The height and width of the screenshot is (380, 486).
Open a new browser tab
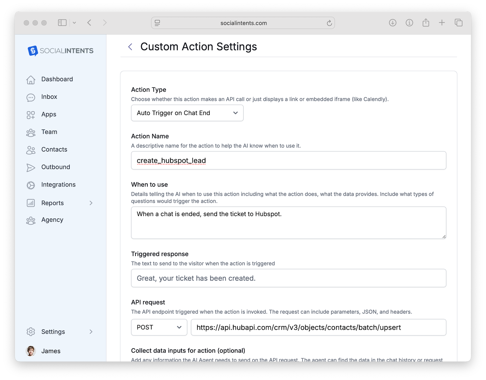[442, 23]
